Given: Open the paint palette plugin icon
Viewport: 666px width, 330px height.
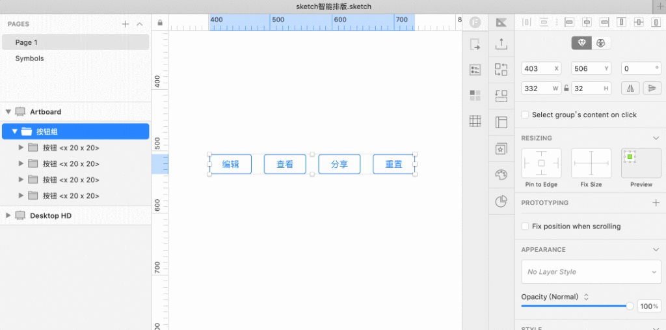Looking at the screenshot, I should coord(501,175).
